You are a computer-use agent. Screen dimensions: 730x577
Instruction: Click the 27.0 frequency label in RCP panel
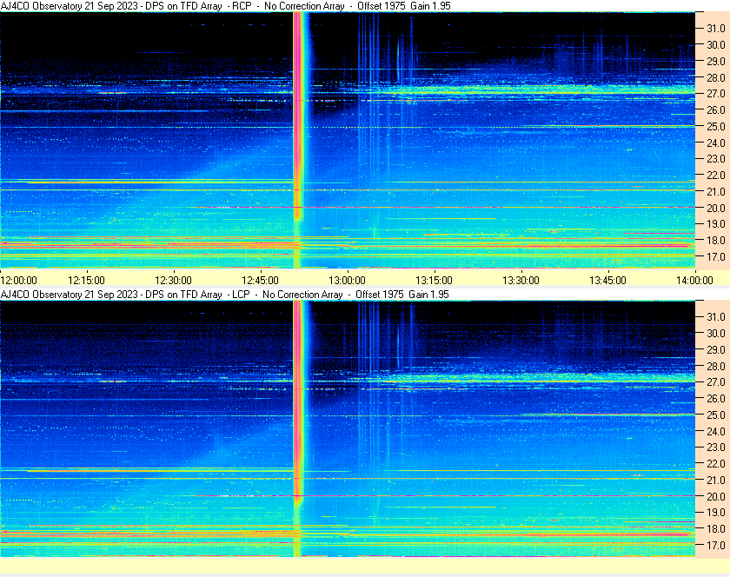(x=716, y=94)
